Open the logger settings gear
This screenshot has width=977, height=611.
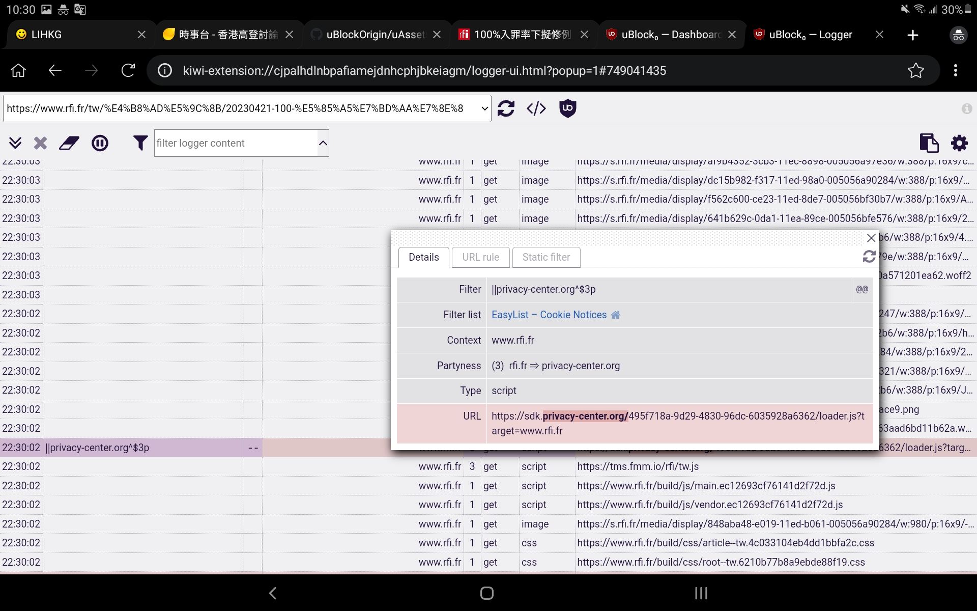[959, 143]
